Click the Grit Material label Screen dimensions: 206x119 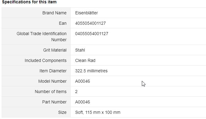pos(55,50)
